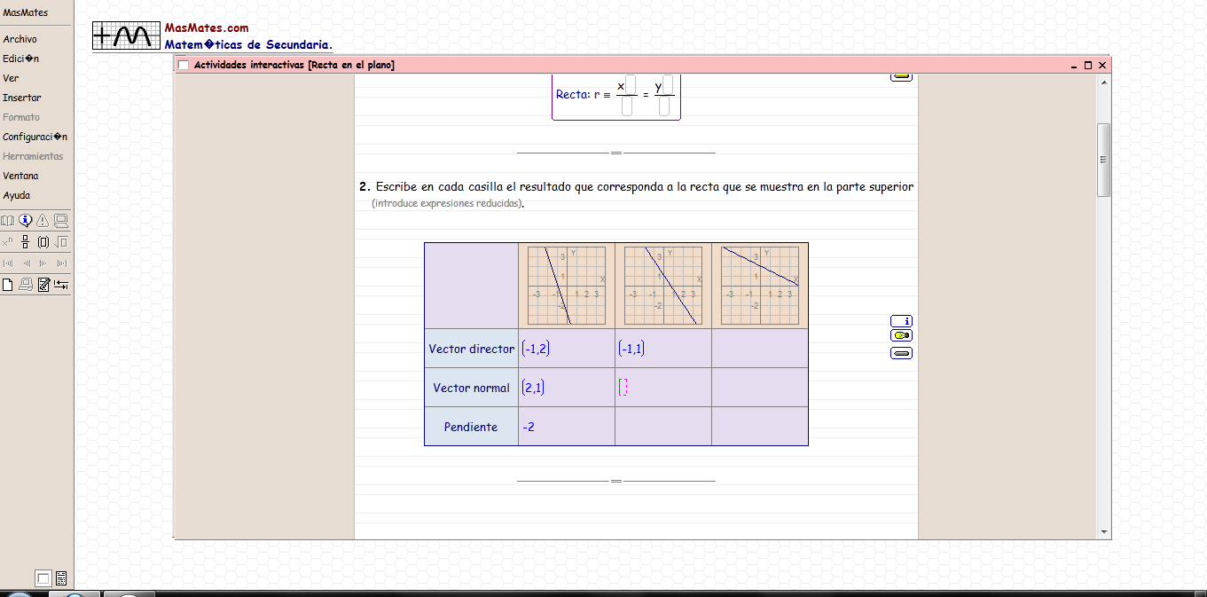The height and width of the screenshot is (597, 1207).
Task: Click the blue info bubble sidebar icon
Action: [x=26, y=221]
